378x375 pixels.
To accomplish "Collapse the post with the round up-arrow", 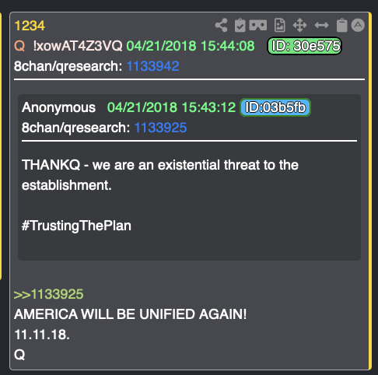I will (358, 25).
